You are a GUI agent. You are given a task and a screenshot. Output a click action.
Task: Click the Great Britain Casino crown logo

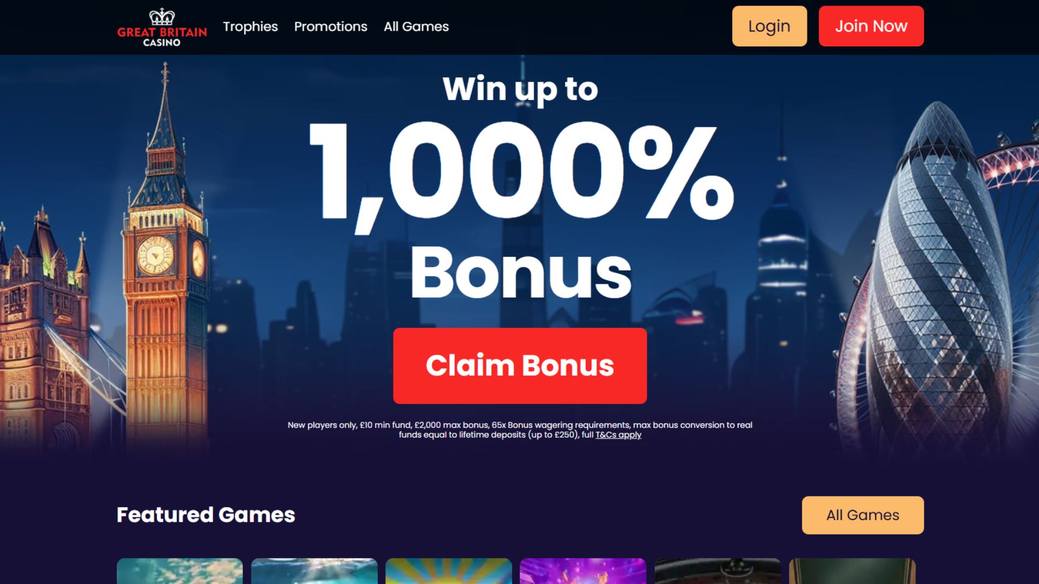162,27
